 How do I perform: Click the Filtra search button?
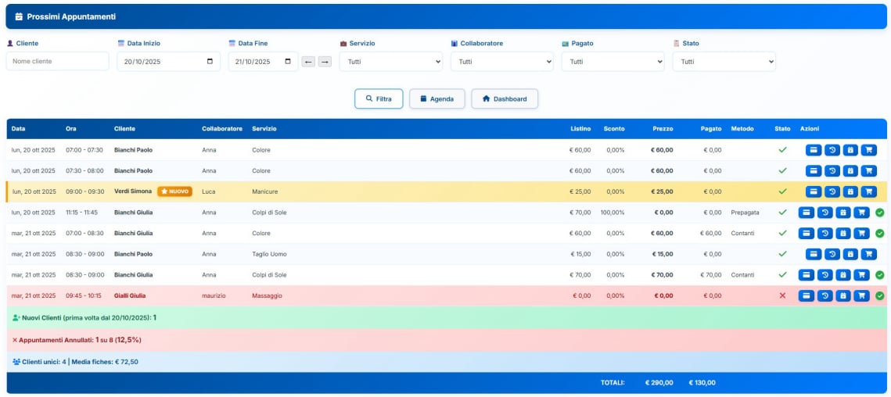point(379,99)
